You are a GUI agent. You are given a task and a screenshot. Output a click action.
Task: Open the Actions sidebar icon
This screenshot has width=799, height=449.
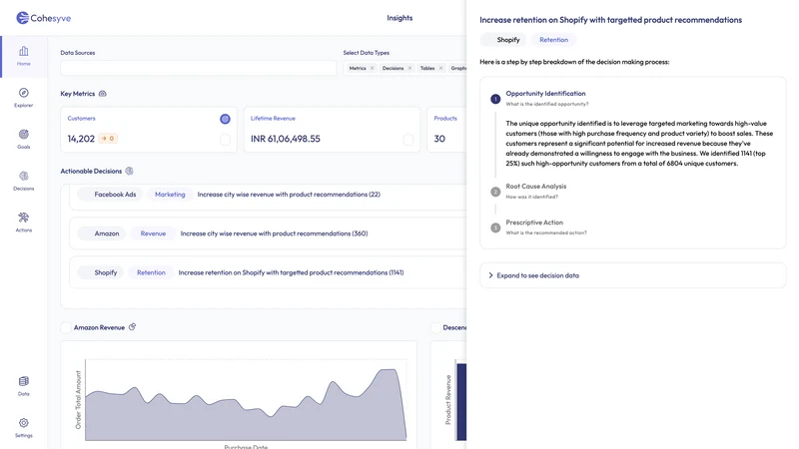pyautogui.click(x=23, y=222)
